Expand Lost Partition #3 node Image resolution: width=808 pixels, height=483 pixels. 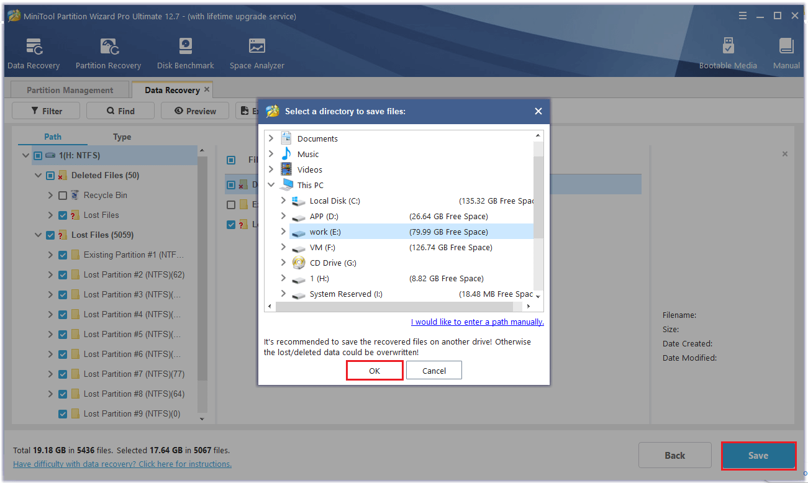point(50,294)
